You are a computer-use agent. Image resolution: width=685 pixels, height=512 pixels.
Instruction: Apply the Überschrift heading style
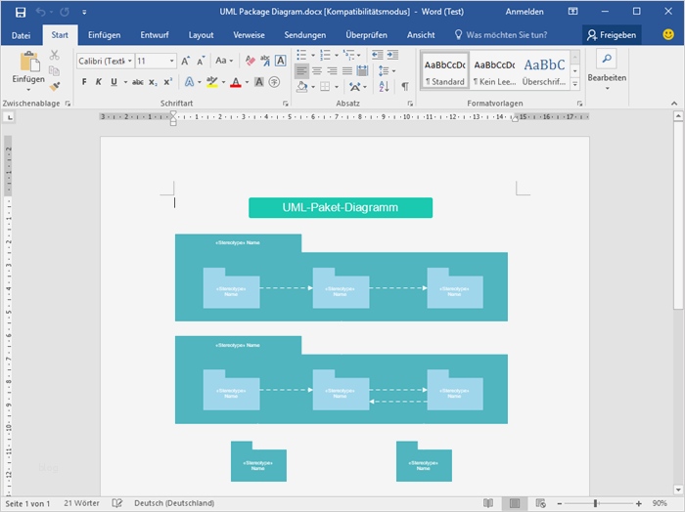click(544, 71)
